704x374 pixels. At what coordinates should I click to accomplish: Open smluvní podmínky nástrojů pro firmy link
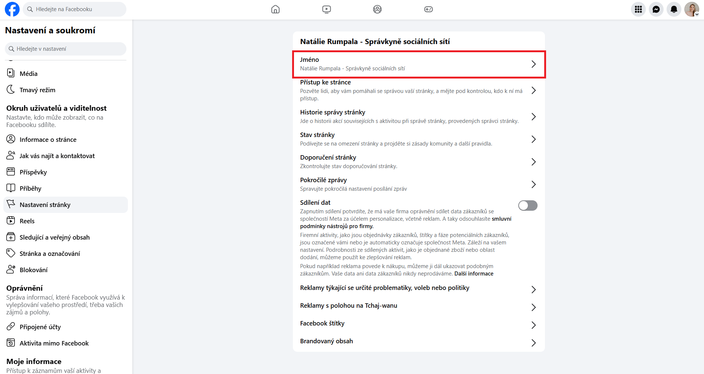[406, 223]
